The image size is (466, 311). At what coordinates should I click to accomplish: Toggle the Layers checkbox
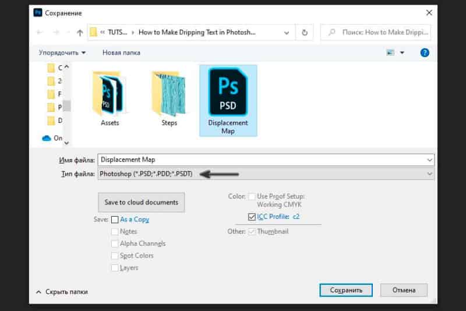115,268
